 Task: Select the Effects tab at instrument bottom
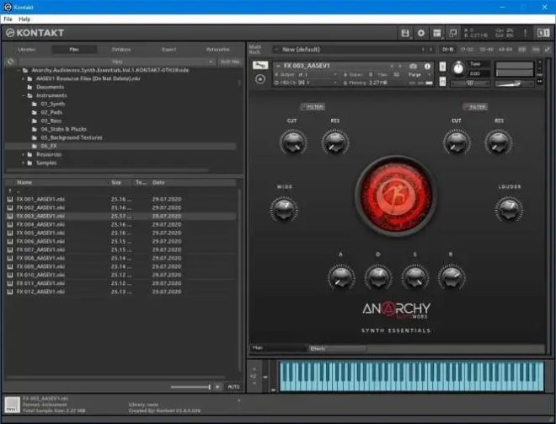click(x=337, y=348)
